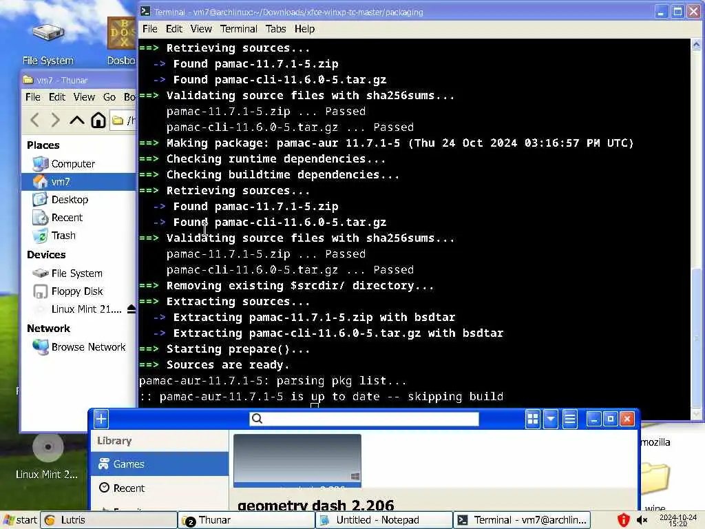Go forward in Thunar navigation

(55, 120)
